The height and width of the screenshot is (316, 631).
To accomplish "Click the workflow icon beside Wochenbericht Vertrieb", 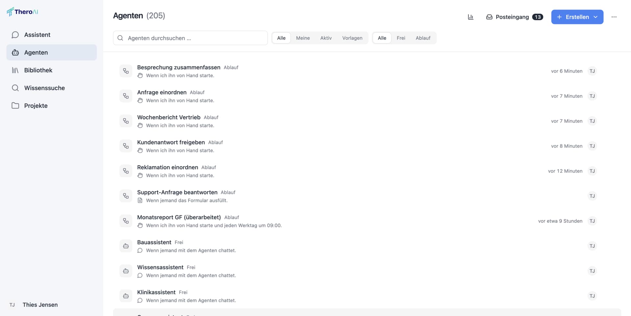I will point(126,121).
